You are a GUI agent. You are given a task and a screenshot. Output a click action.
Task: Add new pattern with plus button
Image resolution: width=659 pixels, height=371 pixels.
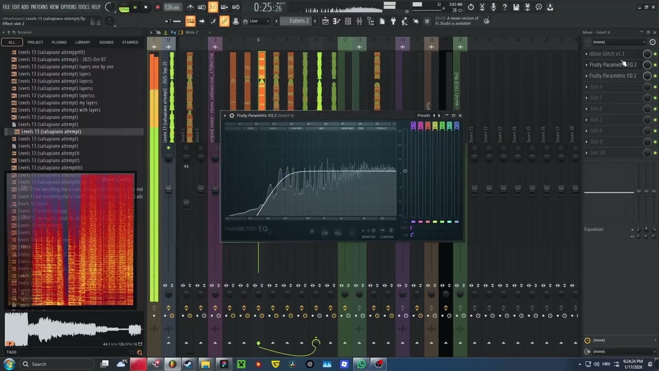pos(315,21)
